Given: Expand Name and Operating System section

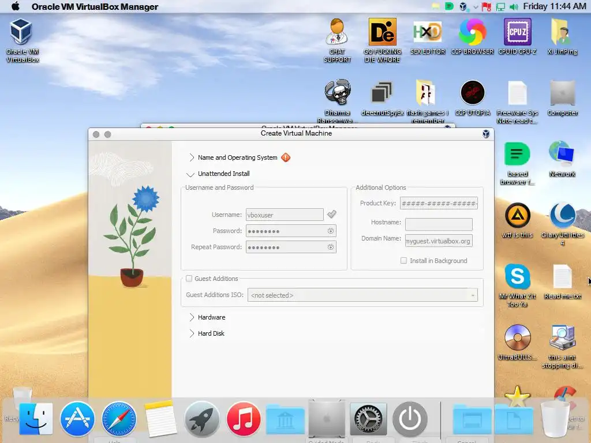Looking at the screenshot, I should [x=192, y=157].
